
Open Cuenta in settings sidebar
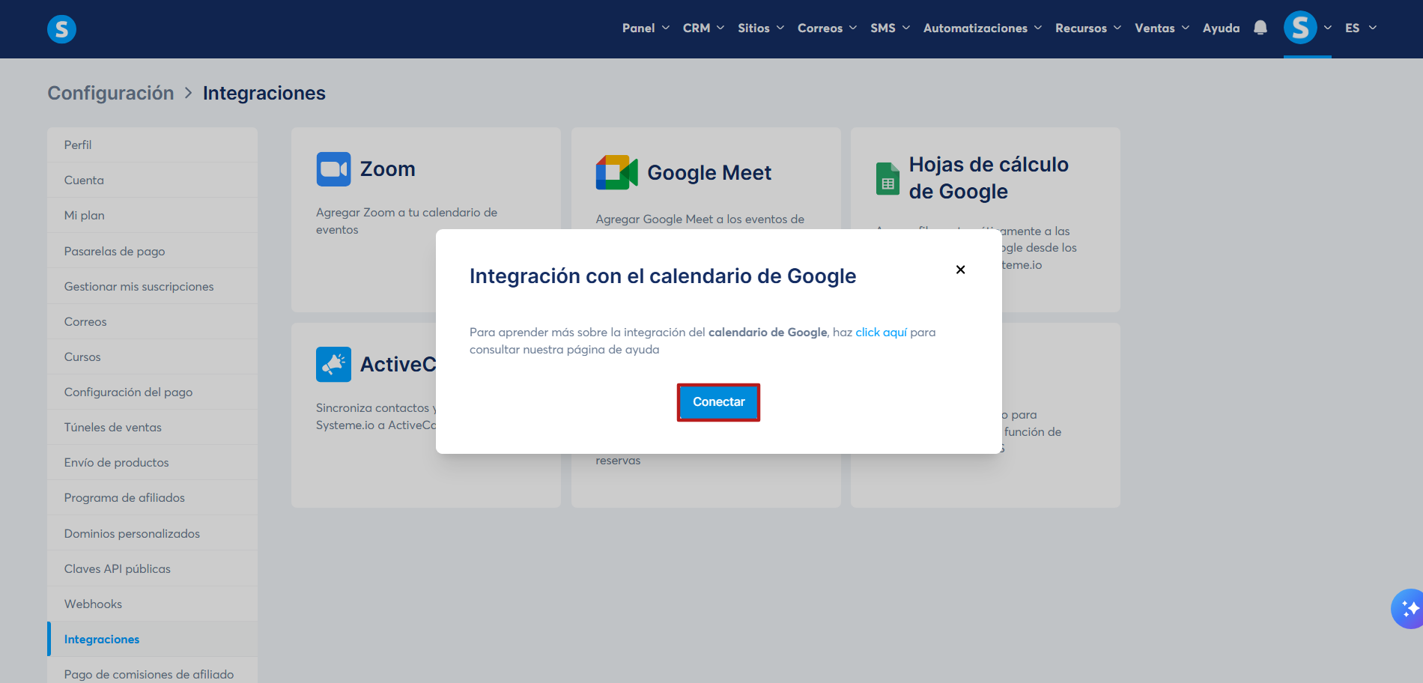click(x=153, y=180)
